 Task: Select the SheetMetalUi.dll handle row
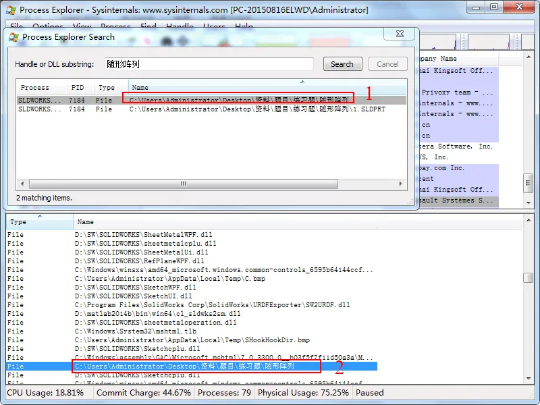[x=192, y=252]
